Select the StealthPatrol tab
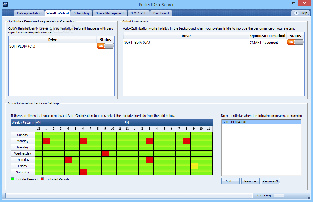 point(57,13)
